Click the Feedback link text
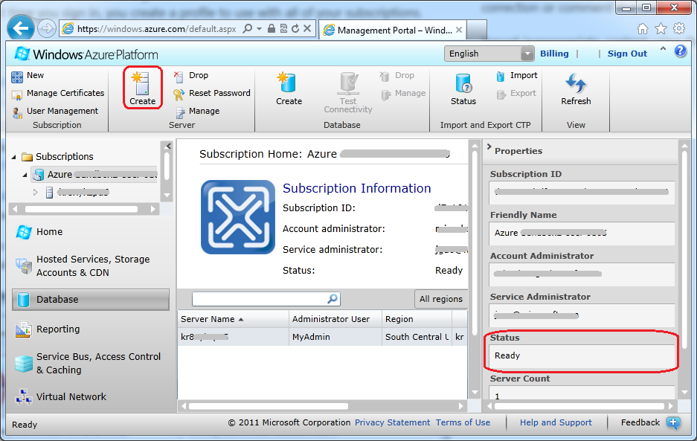This screenshot has height=441, width=697. pos(640,422)
